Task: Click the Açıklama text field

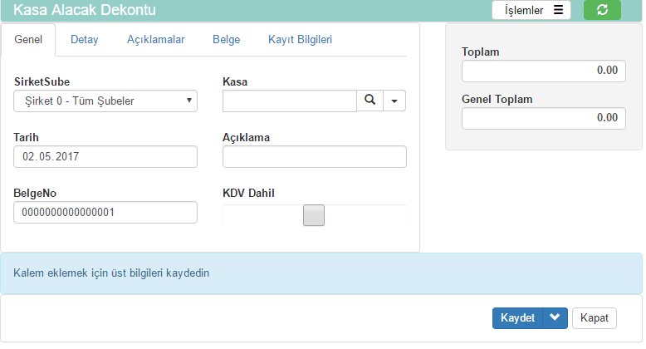Action: tap(314, 157)
